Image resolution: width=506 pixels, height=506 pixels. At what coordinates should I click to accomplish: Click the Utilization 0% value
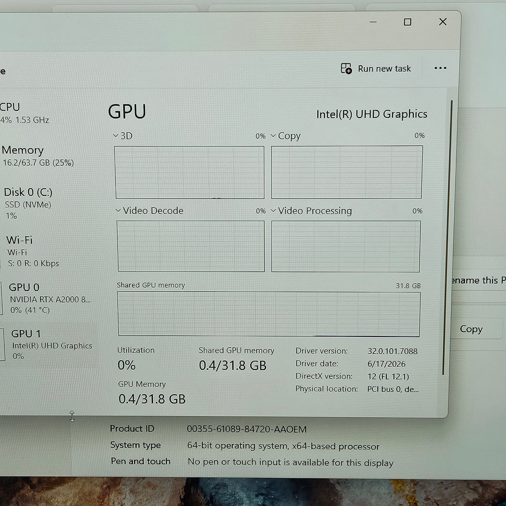point(126,365)
